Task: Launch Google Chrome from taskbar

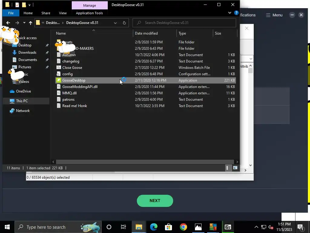Action: pyautogui.click(x=183, y=227)
